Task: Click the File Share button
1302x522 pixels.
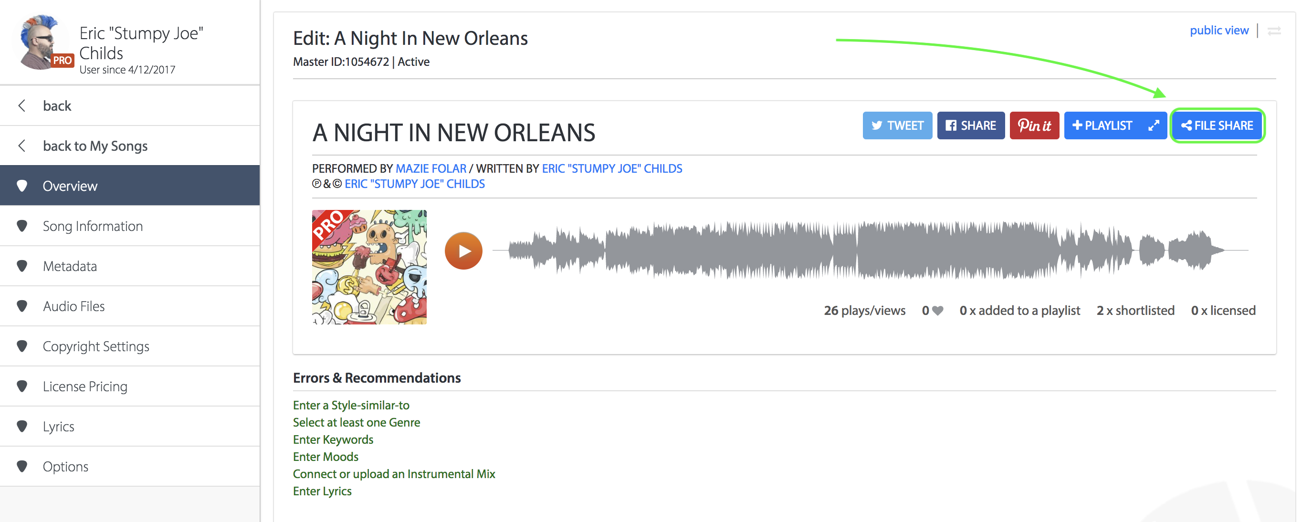Action: [1217, 125]
